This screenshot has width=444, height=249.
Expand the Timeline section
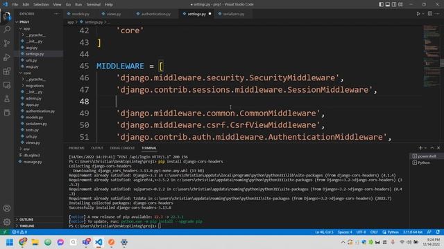point(39,226)
